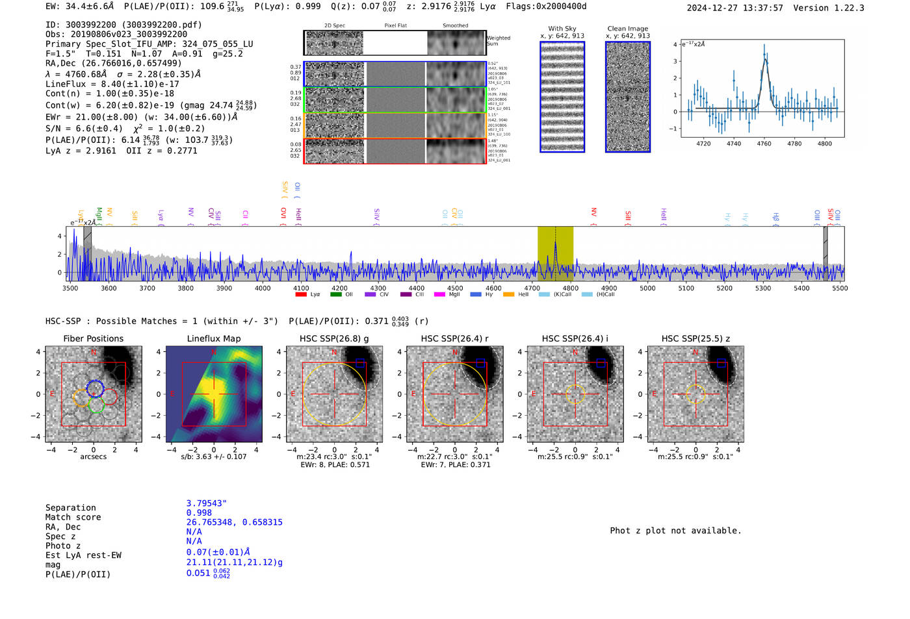Click the blue catalog square in g image
Screen dimensions: 910x619
pos(360,362)
